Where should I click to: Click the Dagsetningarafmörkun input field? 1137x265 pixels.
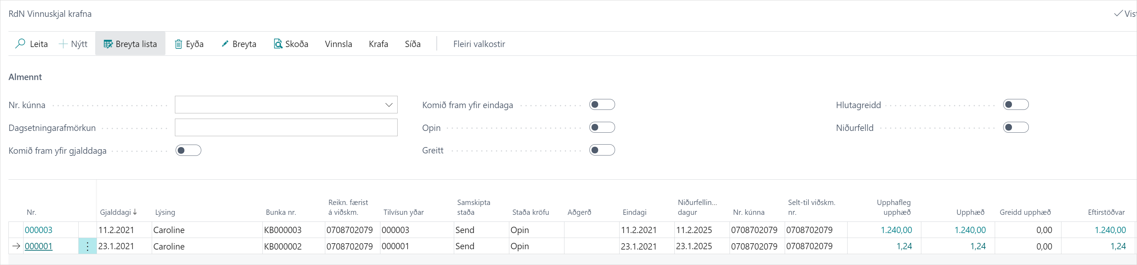pos(286,127)
